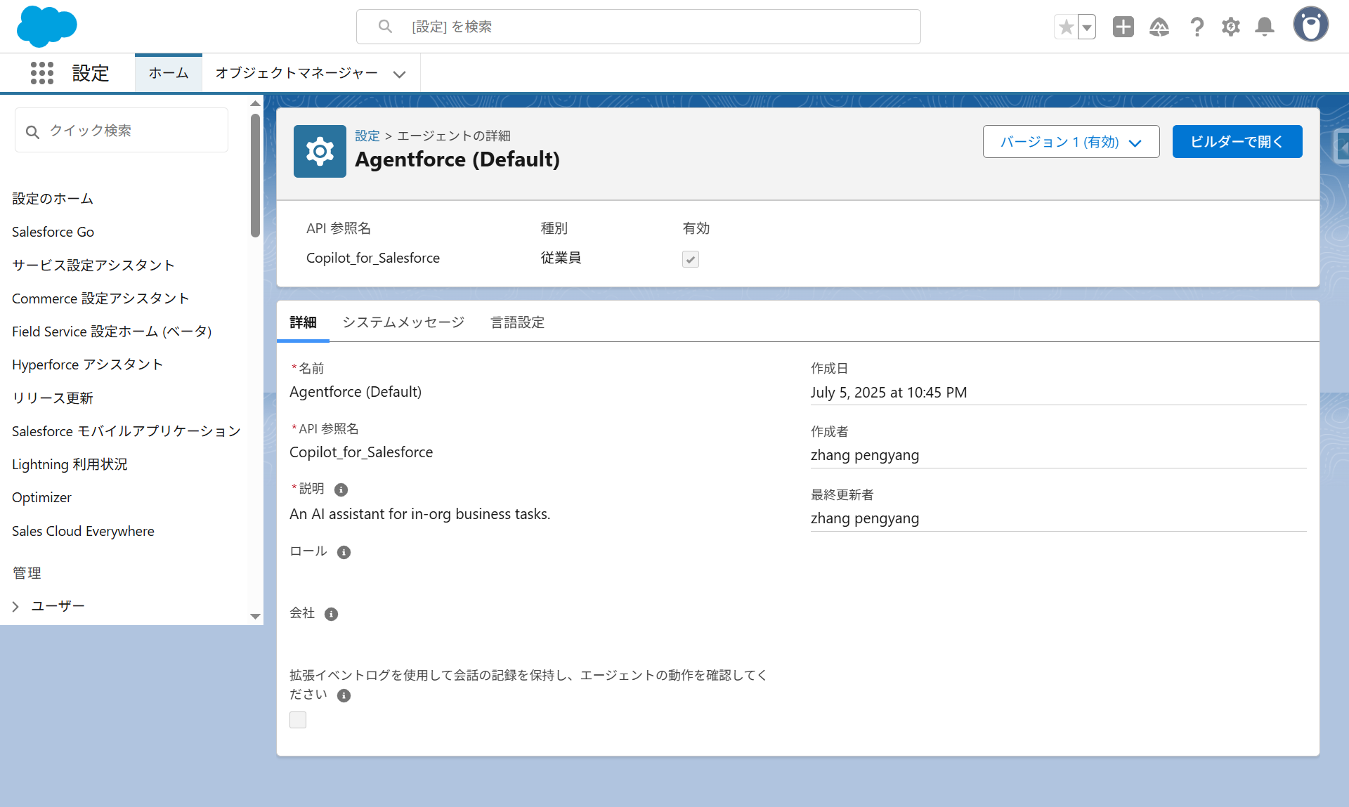Click the 作成者 value zhang pengyang

865,455
